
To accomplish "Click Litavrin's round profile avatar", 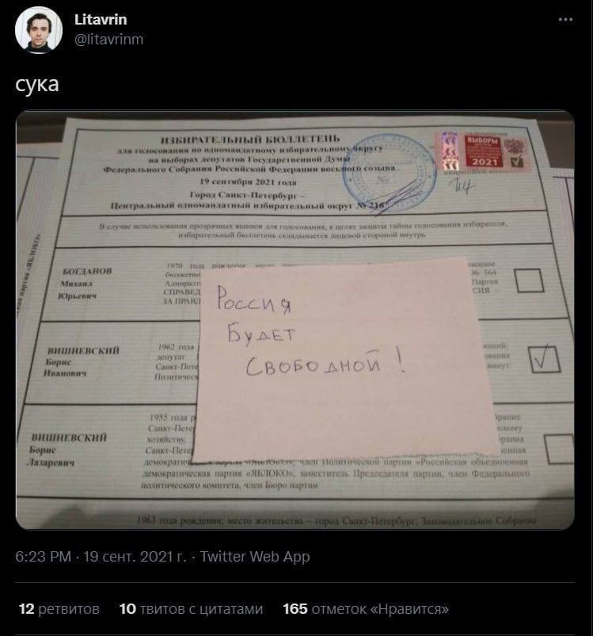I will click(x=39, y=29).
